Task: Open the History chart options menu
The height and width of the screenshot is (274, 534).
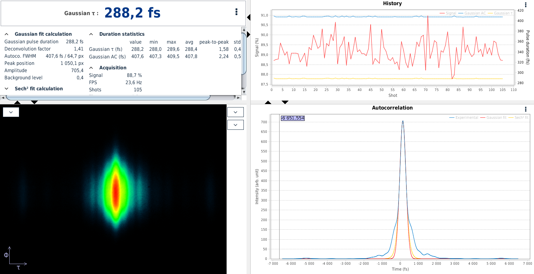Action: [526, 5]
